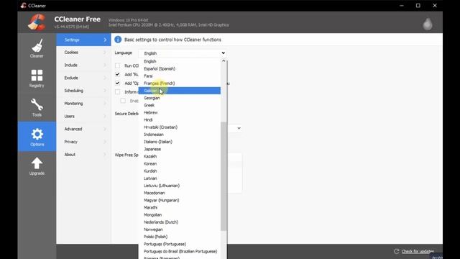Uncheck the Add 'Open' option checkbox

[x=117, y=83]
